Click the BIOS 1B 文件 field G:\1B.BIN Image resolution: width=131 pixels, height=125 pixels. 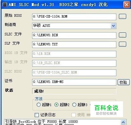point(74,54)
